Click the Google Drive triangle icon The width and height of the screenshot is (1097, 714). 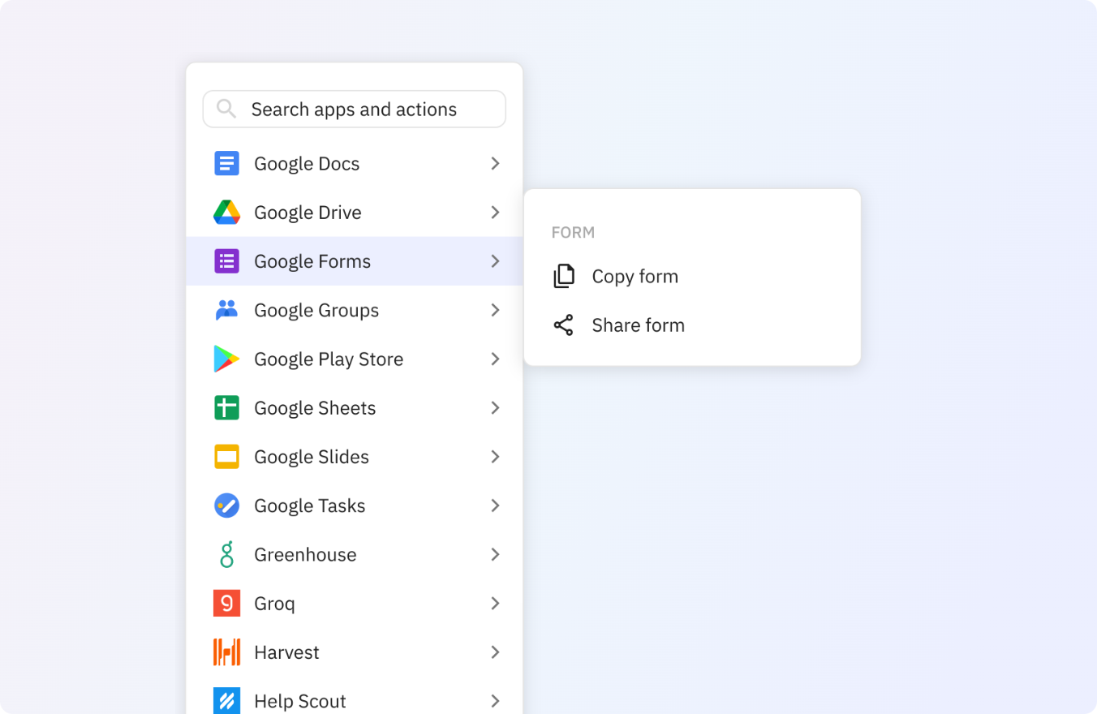226,213
